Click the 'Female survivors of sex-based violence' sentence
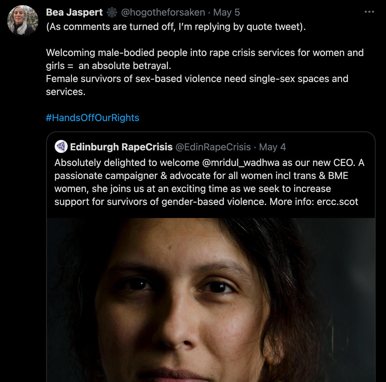386x382 pixels. pyautogui.click(x=197, y=79)
